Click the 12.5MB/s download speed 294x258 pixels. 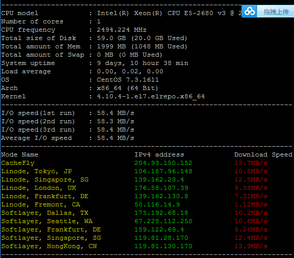click(251, 179)
